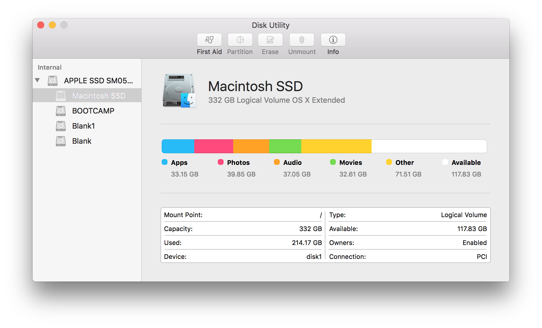Select the Blank volume in sidebar

(87, 141)
